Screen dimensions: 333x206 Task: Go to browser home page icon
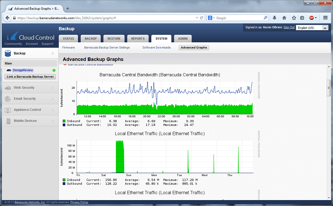[284, 18]
